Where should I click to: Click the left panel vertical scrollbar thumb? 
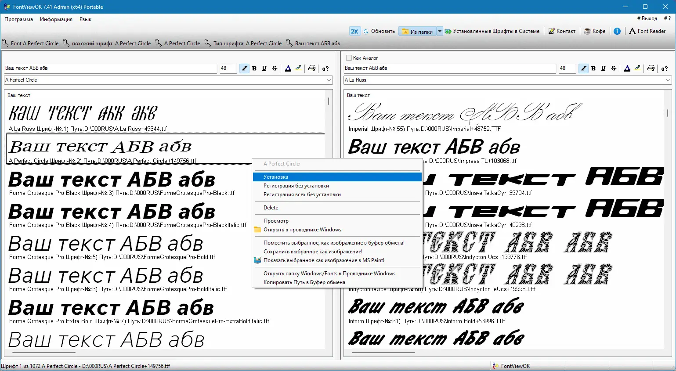click(x=329, y=101)
